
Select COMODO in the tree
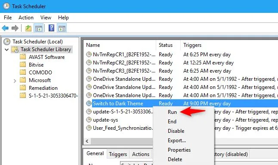[x=40, y=73]
